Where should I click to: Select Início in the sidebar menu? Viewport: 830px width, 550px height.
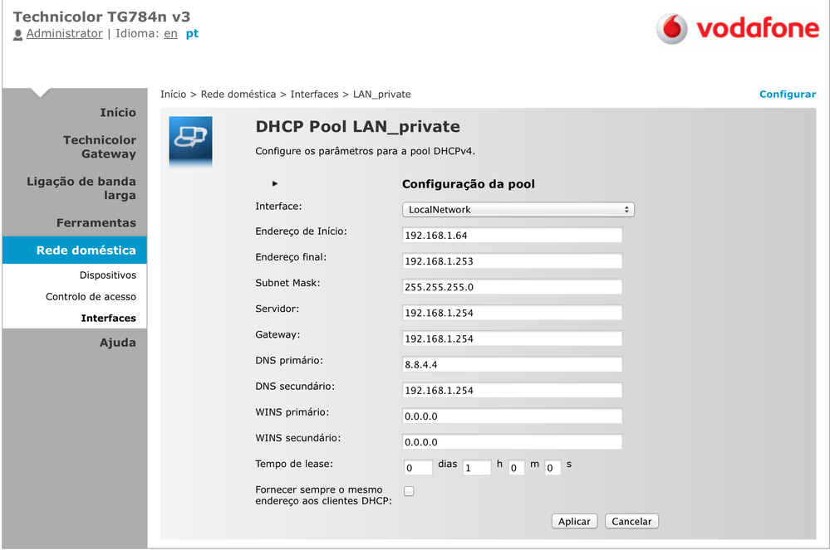tap(117, 112)
